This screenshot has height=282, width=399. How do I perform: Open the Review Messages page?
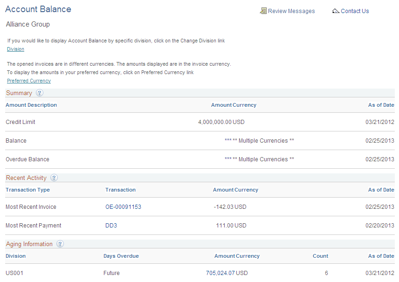(x=290, y=11)
